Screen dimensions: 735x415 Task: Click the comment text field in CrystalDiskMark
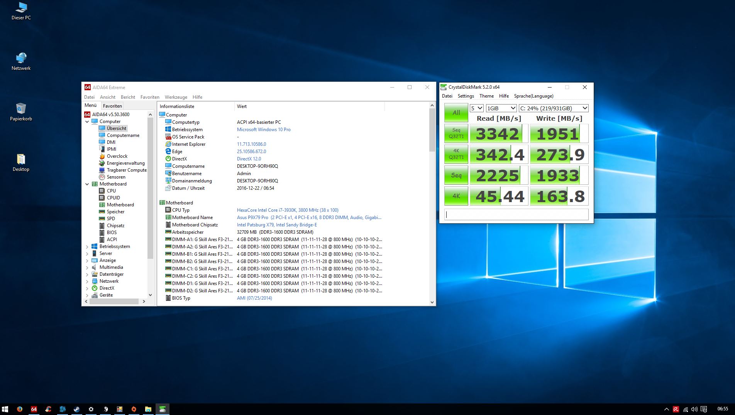(x=517, y=214)
